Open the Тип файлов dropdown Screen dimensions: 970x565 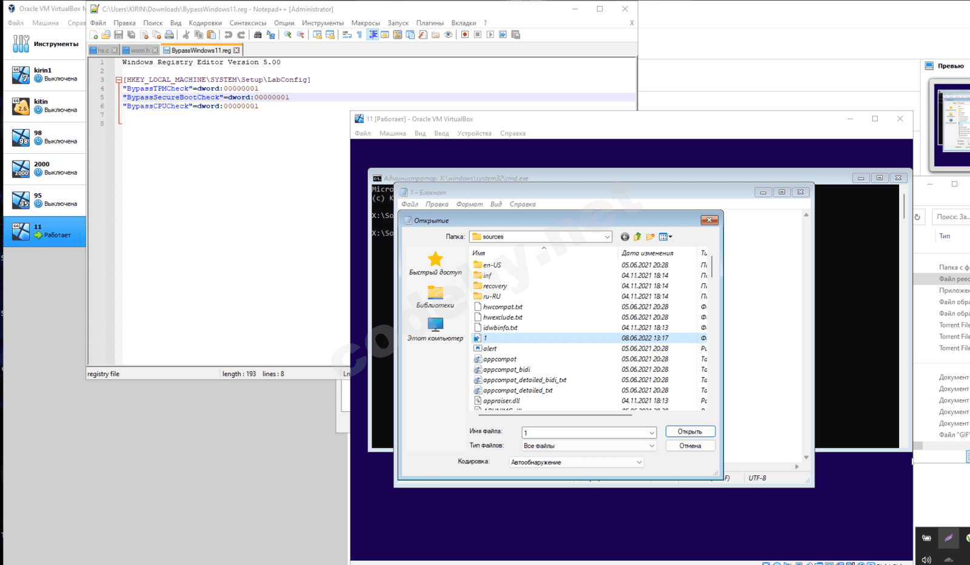[652, 446]
